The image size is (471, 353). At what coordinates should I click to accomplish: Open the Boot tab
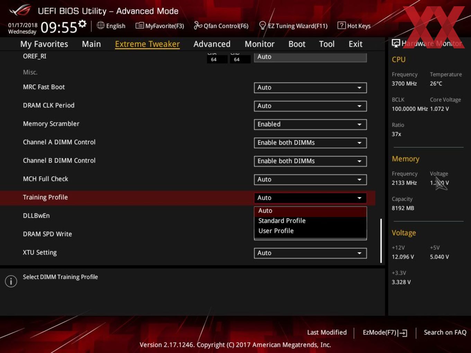297,44
